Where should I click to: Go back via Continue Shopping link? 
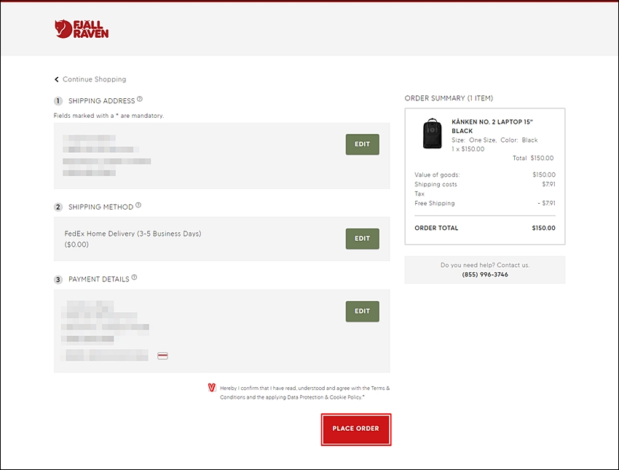pos(95,79)
